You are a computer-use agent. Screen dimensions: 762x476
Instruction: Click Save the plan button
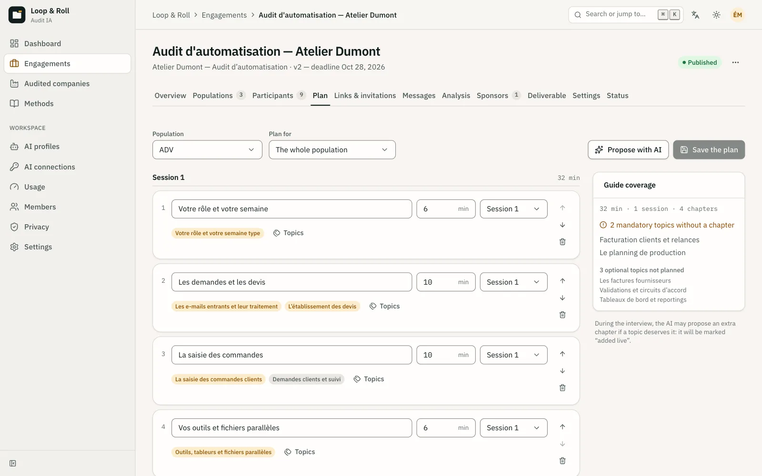709,149
